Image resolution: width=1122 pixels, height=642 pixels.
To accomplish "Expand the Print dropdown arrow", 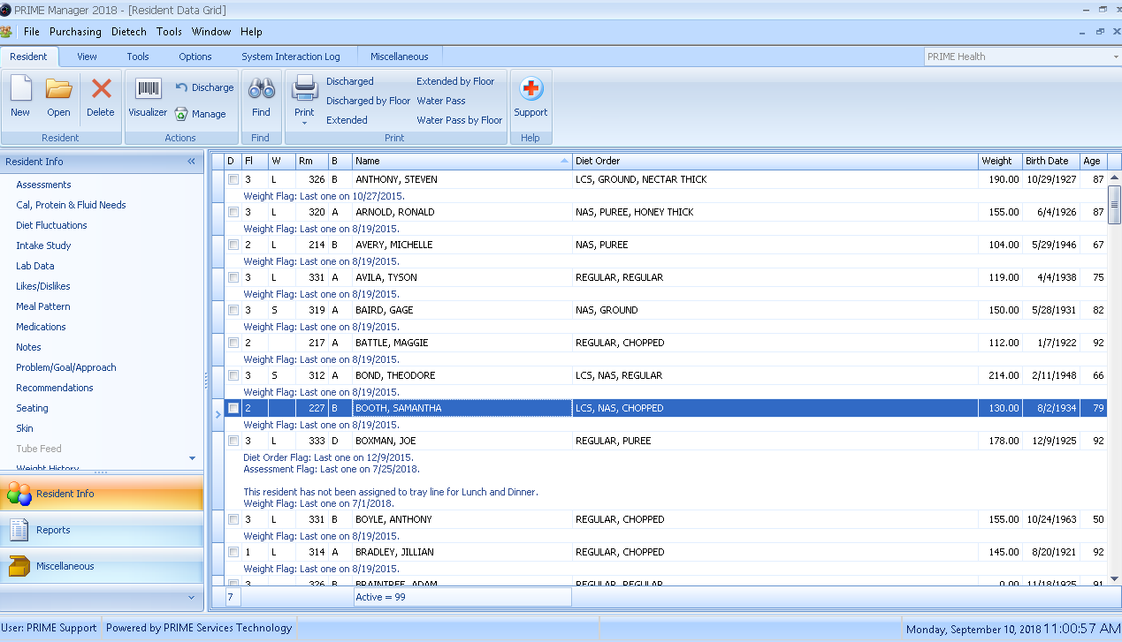I will coord(304,124).
